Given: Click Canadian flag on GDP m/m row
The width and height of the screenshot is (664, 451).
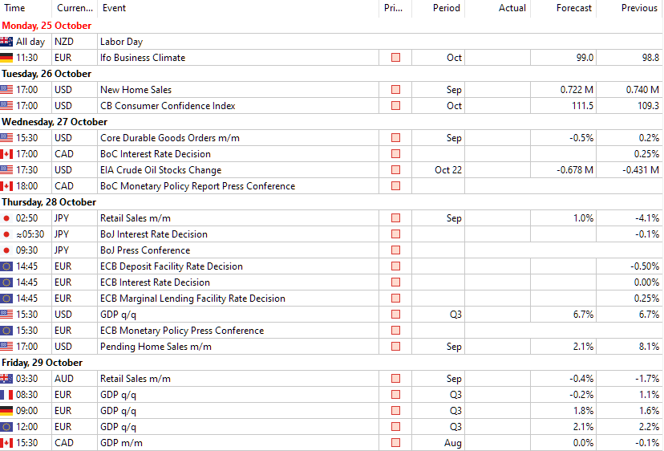Looking at the screenshot, I should coord(6,443).
